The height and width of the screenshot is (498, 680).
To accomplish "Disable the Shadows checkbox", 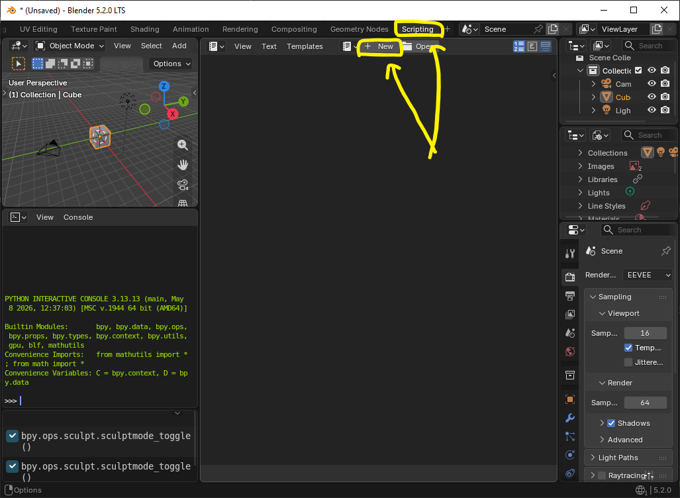I will (x=611, y=423).
